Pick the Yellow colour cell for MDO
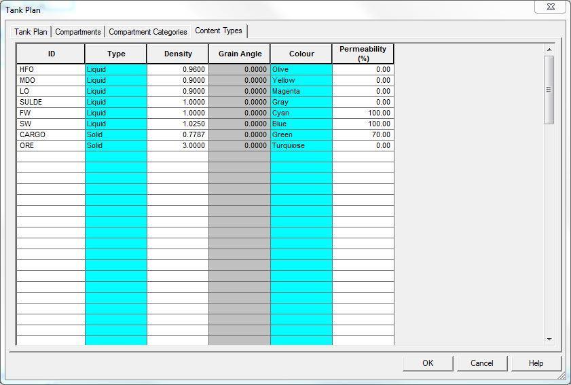This screenshot has width=571, height=385. (x=301, y=81)
